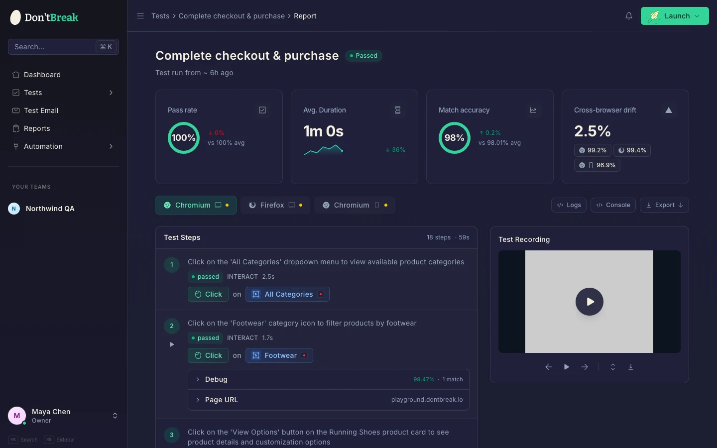Viewport: 717px width, 448px height.
Task: Click the Match accuracy chart icon
Action: coord(533,110)
